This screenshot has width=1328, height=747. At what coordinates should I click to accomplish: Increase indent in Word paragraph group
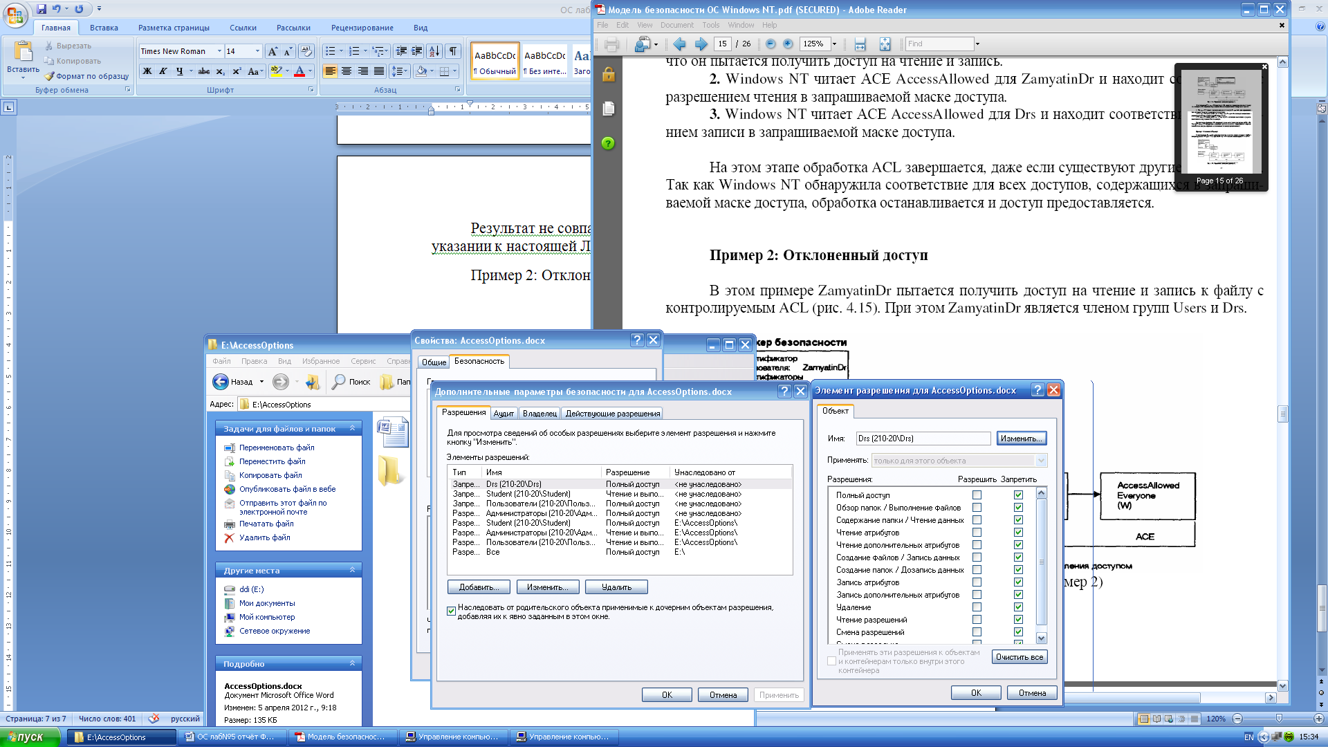(416, 51)
